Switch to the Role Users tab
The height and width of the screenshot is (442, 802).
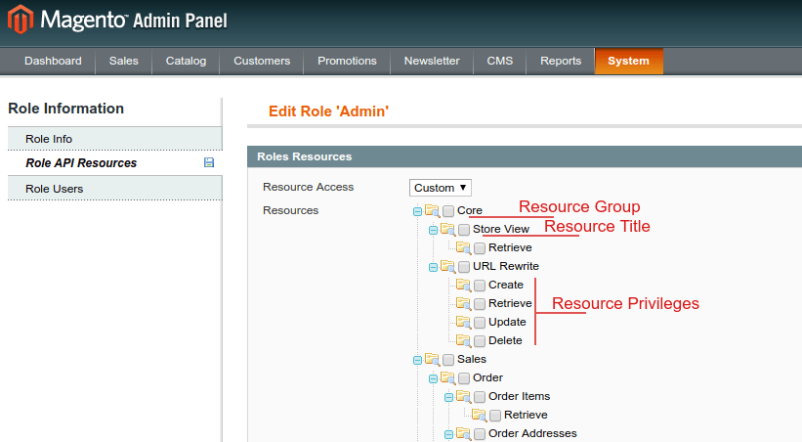(x=115, y=189)
